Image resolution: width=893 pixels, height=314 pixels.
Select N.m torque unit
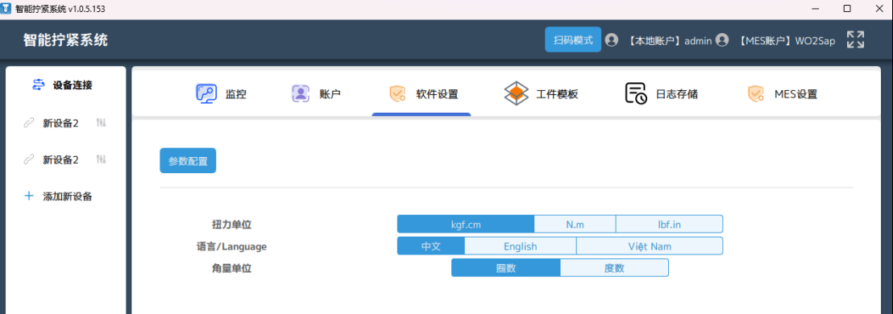click(x=575, y=224)
